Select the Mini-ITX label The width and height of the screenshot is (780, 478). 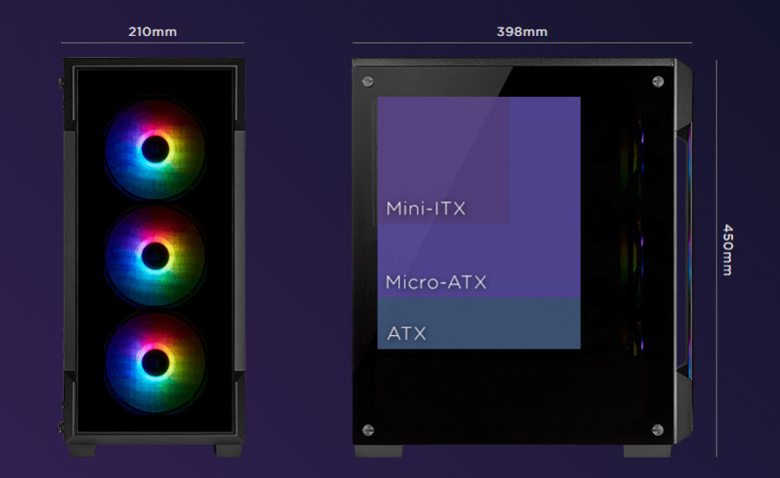tap(426, 209)
